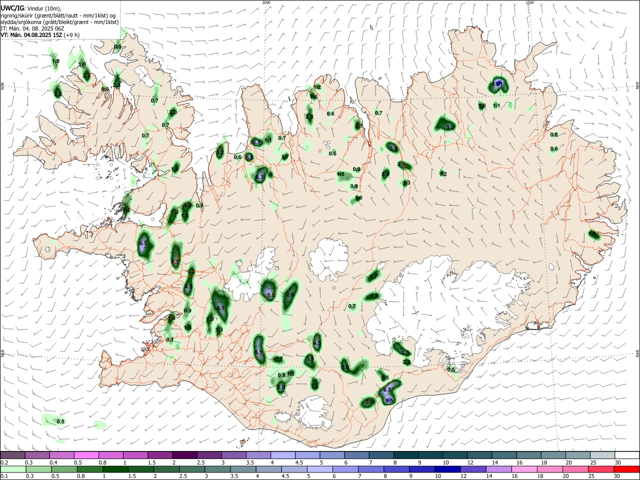Click the 0.4 label in the upper legend
The image size is (640, 480).
coord(53,462)
